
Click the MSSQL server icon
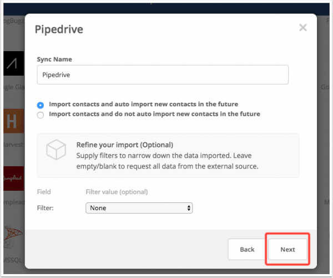13,236
